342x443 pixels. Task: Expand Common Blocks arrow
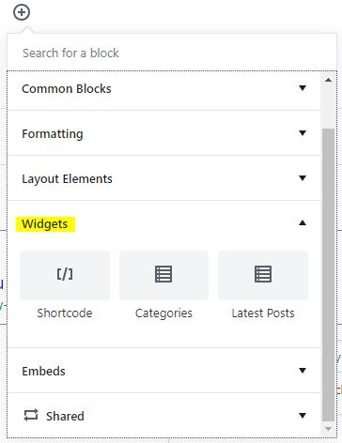(x=303, y=88)
